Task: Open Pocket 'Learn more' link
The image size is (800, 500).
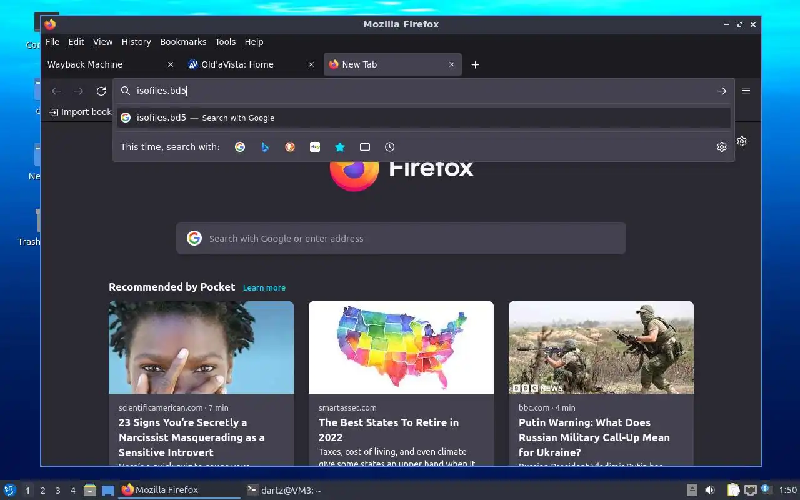Action: pos(264,288)
